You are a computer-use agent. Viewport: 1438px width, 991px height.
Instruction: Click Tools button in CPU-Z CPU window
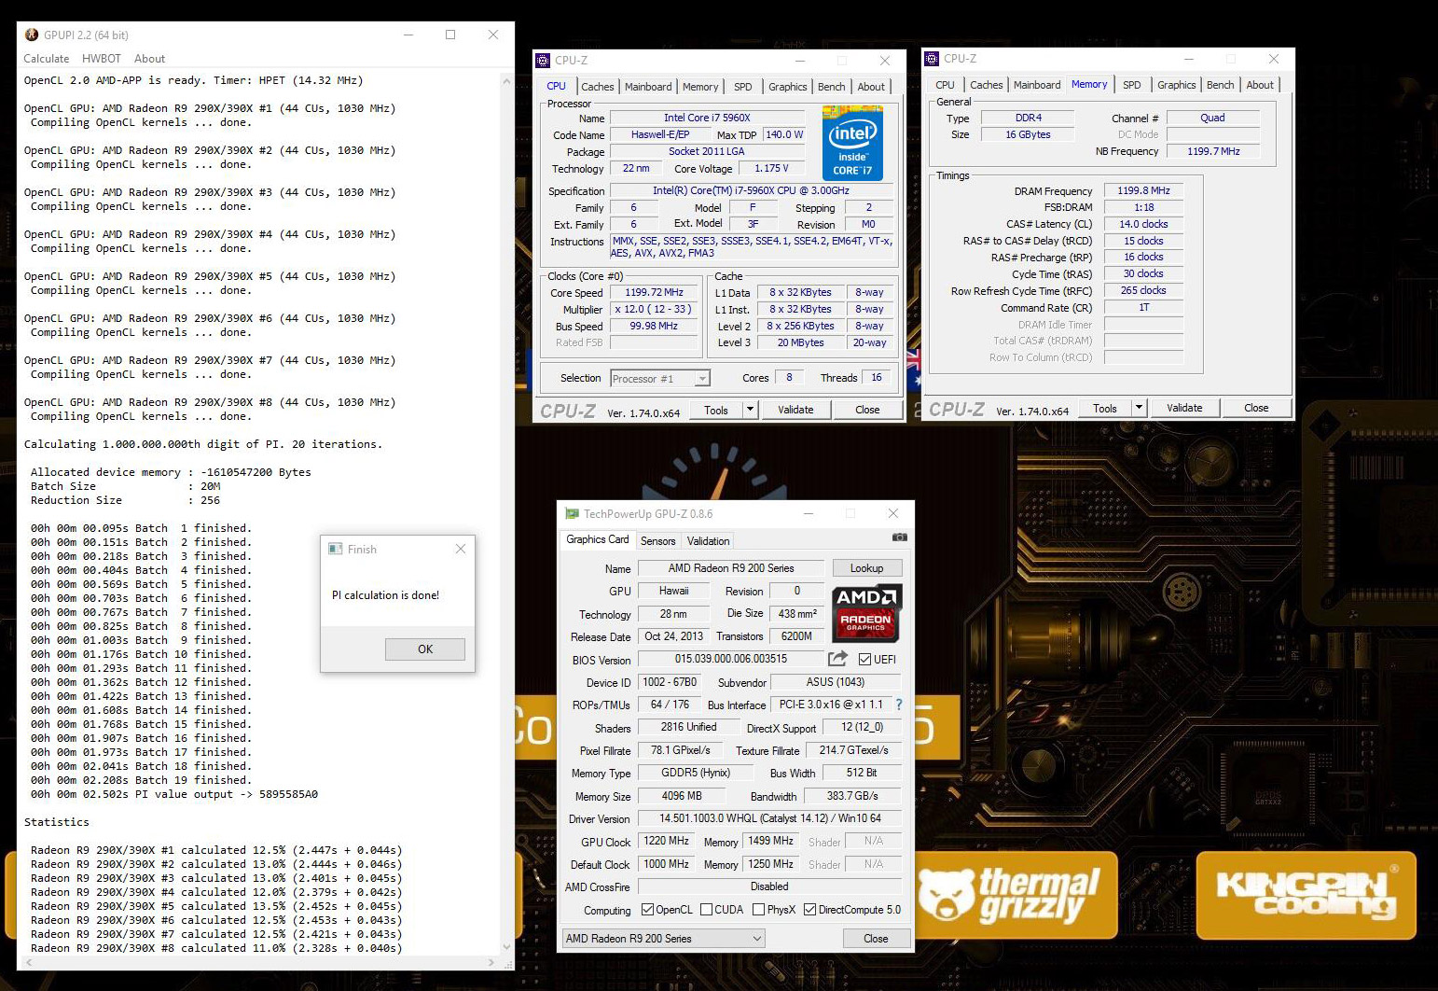(x=716, y=410)
